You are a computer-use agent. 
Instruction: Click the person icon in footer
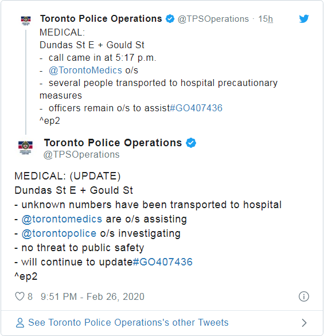coord(20,322)
